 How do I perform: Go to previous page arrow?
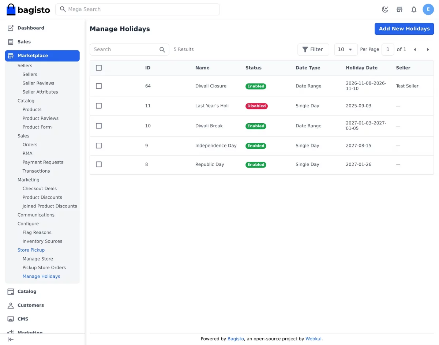pyautogui.click(x=415, y=49)
